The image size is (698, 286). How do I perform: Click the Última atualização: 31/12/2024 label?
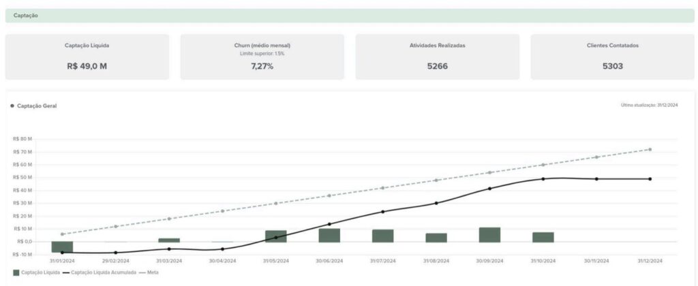[649, 105]
